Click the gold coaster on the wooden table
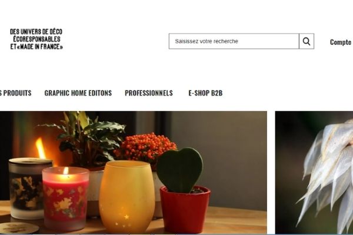This screenshot has height=235, width=353. (18, 228)
